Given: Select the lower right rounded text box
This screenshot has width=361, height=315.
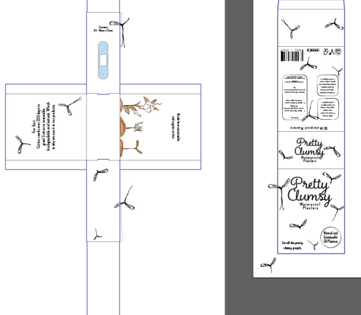Looking at the screenshot, I should coord(328,109).
